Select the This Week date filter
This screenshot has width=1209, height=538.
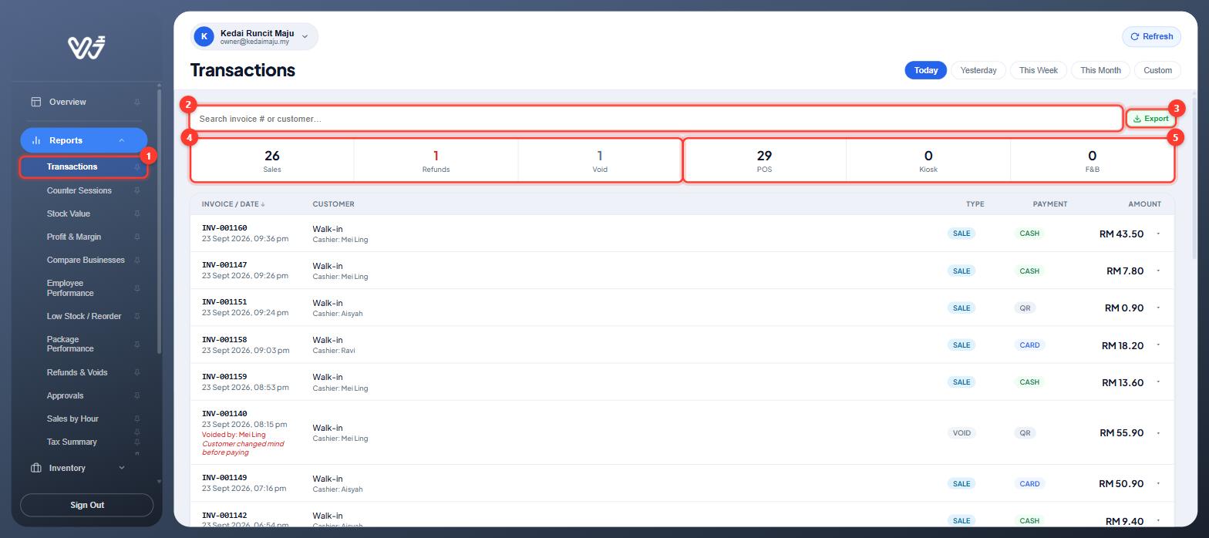pos(1038,70)
